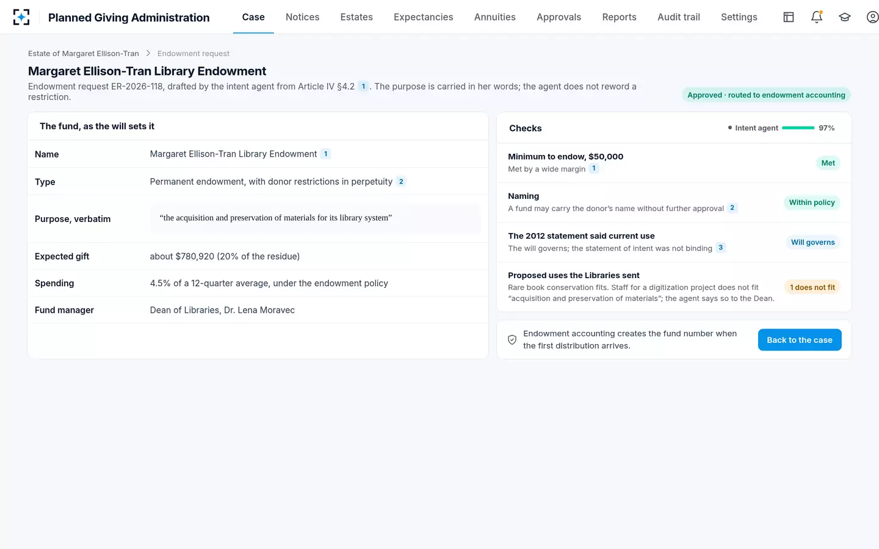
Task: Go to the Estates tab
Action: point(356,17)
